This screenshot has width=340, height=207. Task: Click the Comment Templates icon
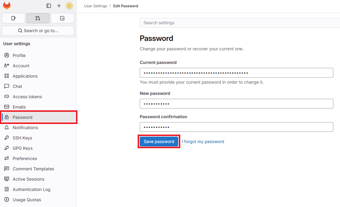7,169
